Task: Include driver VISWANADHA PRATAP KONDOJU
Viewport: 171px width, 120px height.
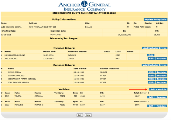Action: pyautogui.click(x=161, y=79)
